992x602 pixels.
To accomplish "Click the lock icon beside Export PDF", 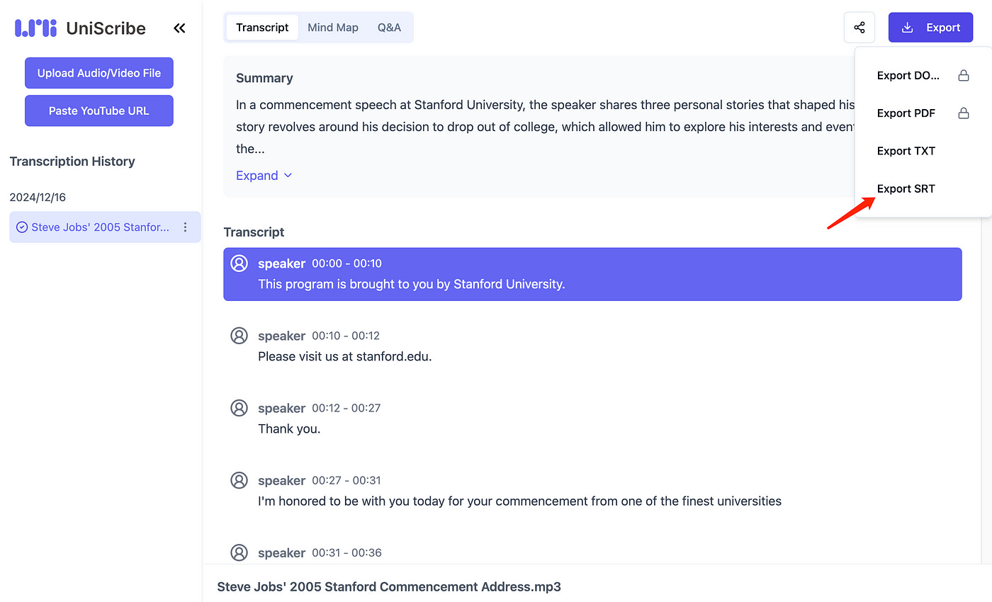I will pos(963,113).
